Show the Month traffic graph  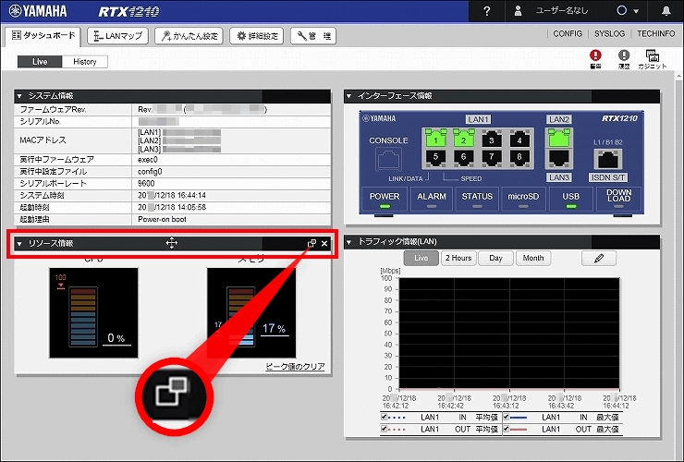click(x=533, y=258)
